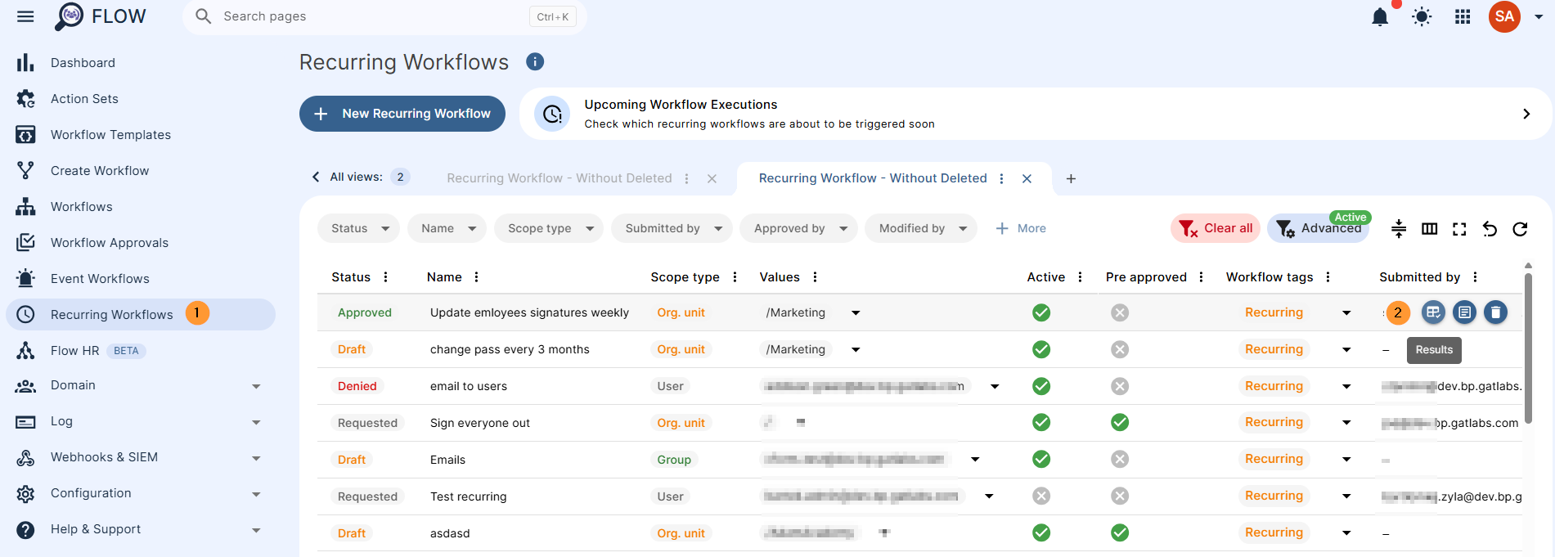Open Advanced filter button
This screenshot has width=1555, height=557.
click(1319, 228)
